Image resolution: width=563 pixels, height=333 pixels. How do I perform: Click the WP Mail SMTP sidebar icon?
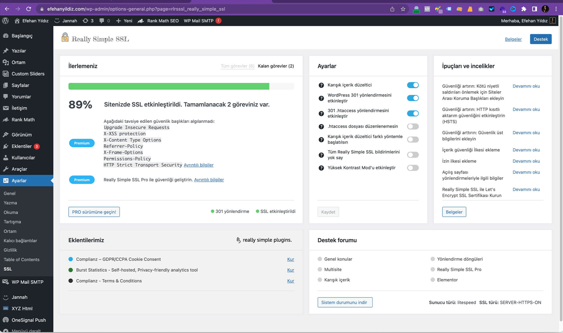click(x=6, y=282)
